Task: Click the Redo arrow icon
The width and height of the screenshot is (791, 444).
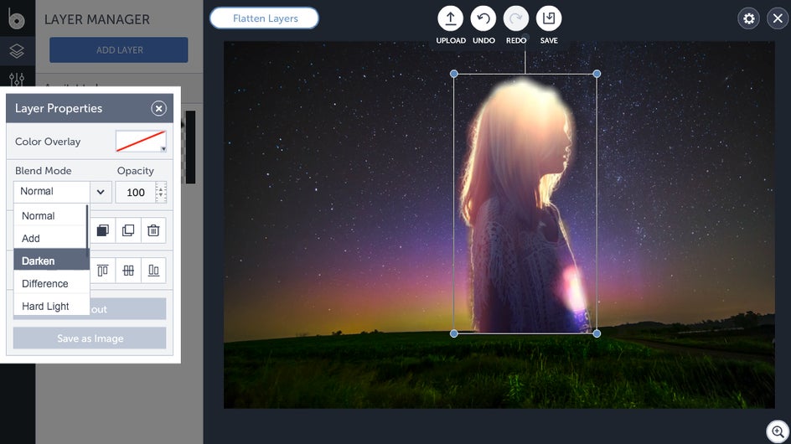Action: click(516, 18)
